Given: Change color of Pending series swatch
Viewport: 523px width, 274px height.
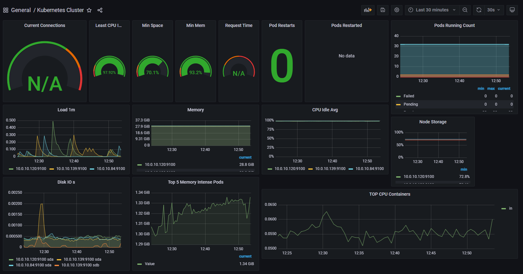Looking at the screenshot, I should tap(398, 105).
